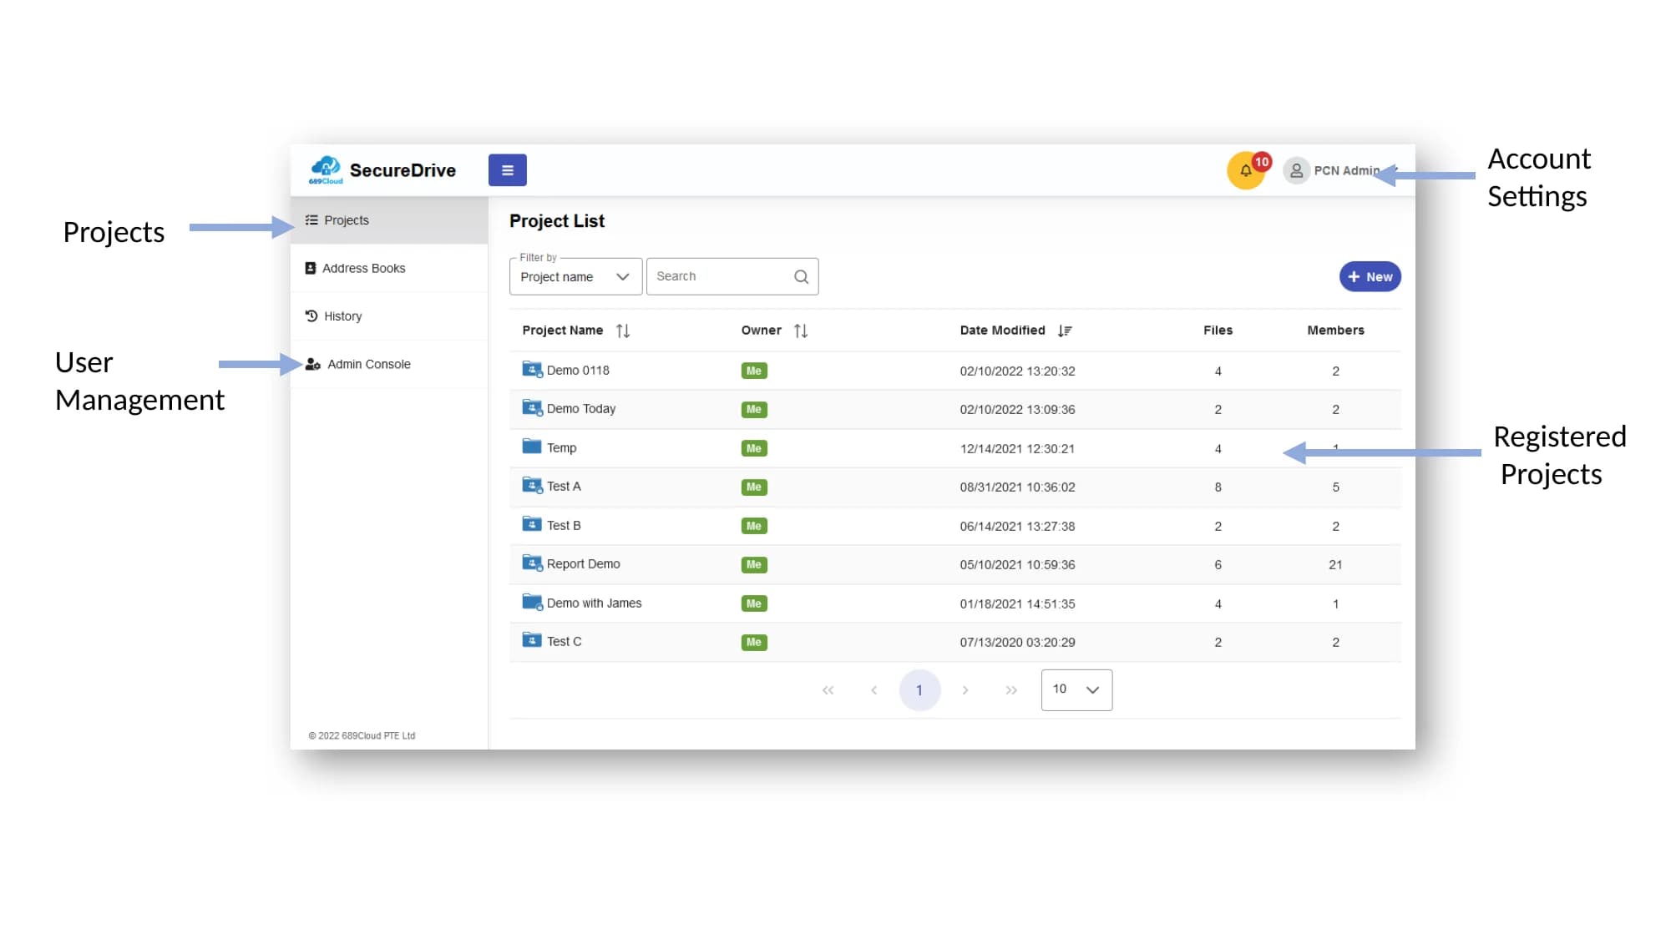Open History in sidebar

point(389,316)
